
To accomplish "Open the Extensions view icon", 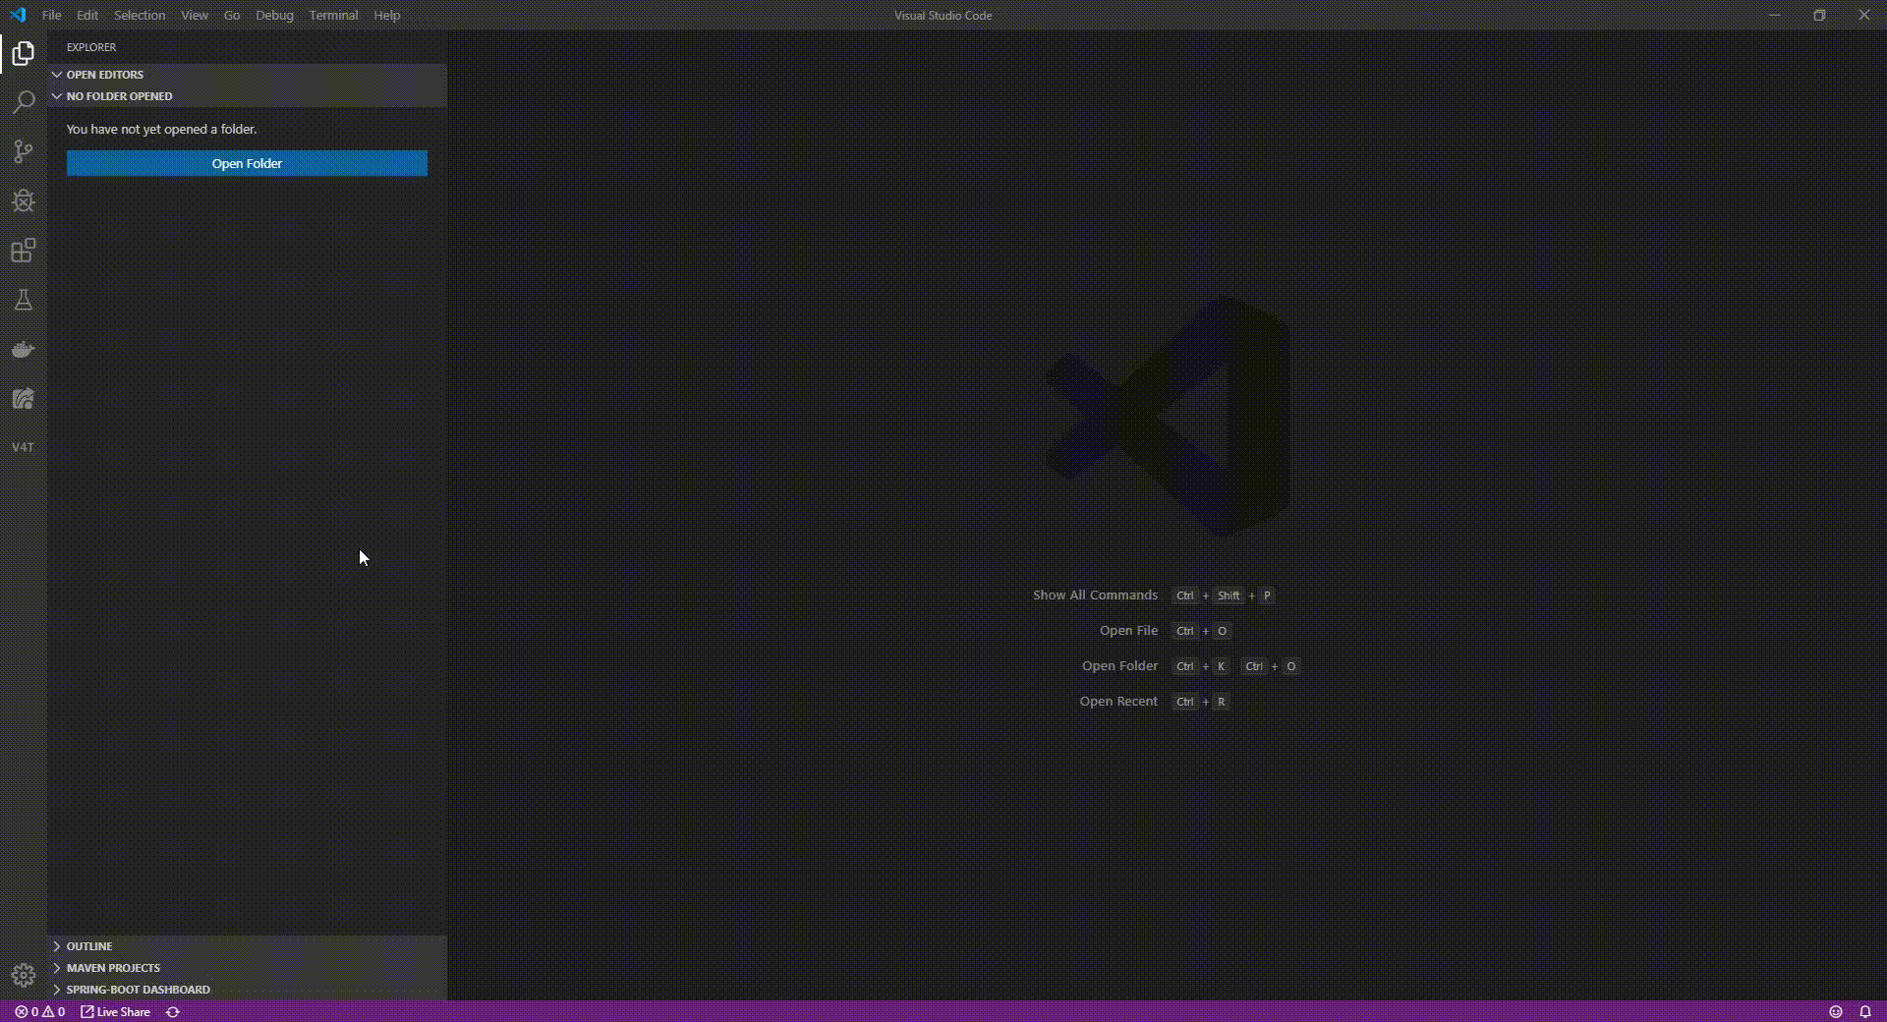I will tap(24, 251).
